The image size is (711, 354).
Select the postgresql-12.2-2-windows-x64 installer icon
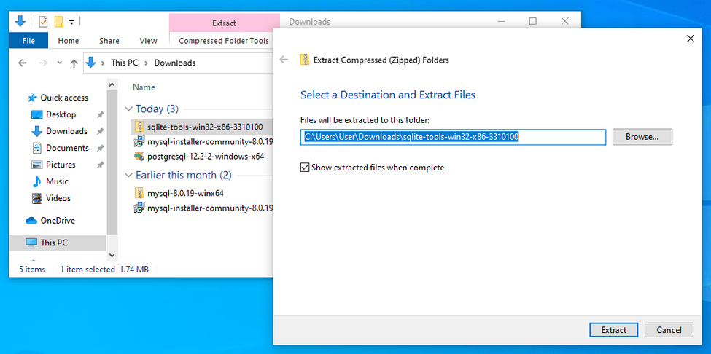pos(139,156)
